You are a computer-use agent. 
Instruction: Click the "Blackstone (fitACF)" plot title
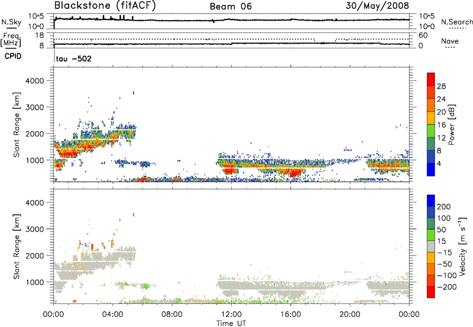(105, 6)
